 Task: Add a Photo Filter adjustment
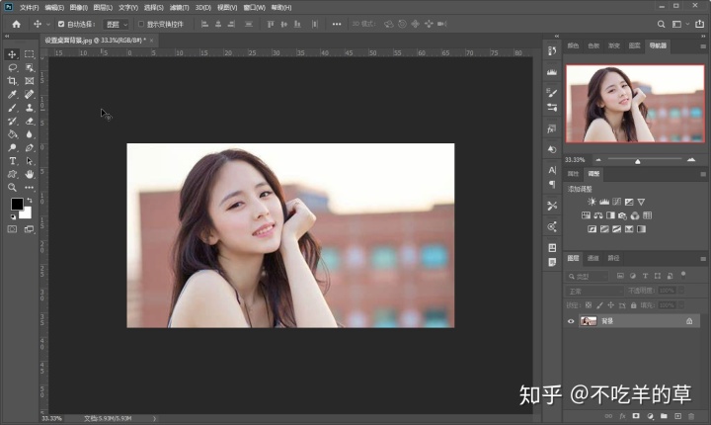pos(622,215)
